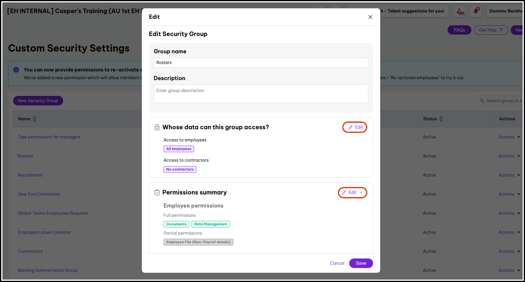The image size is (525, 282).
Task: Click the lock icon beside data access heading
Action: pyautogui.click(x=157, y=127)
